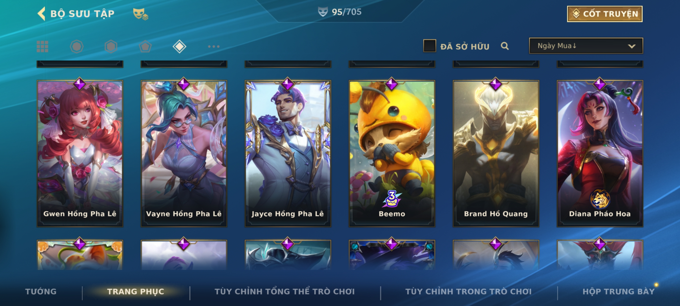
Task: Select the pentagon rarity filter icon
Action: click(145, 46)
